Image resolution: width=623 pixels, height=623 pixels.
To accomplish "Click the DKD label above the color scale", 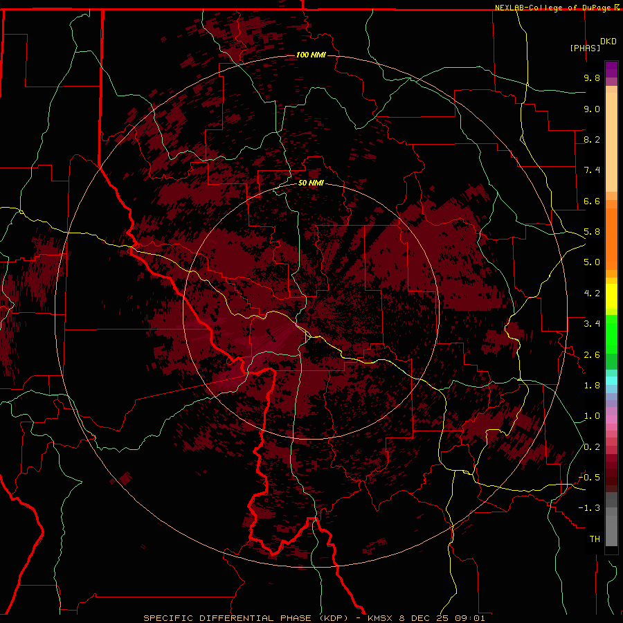I will tap(608, 42).
